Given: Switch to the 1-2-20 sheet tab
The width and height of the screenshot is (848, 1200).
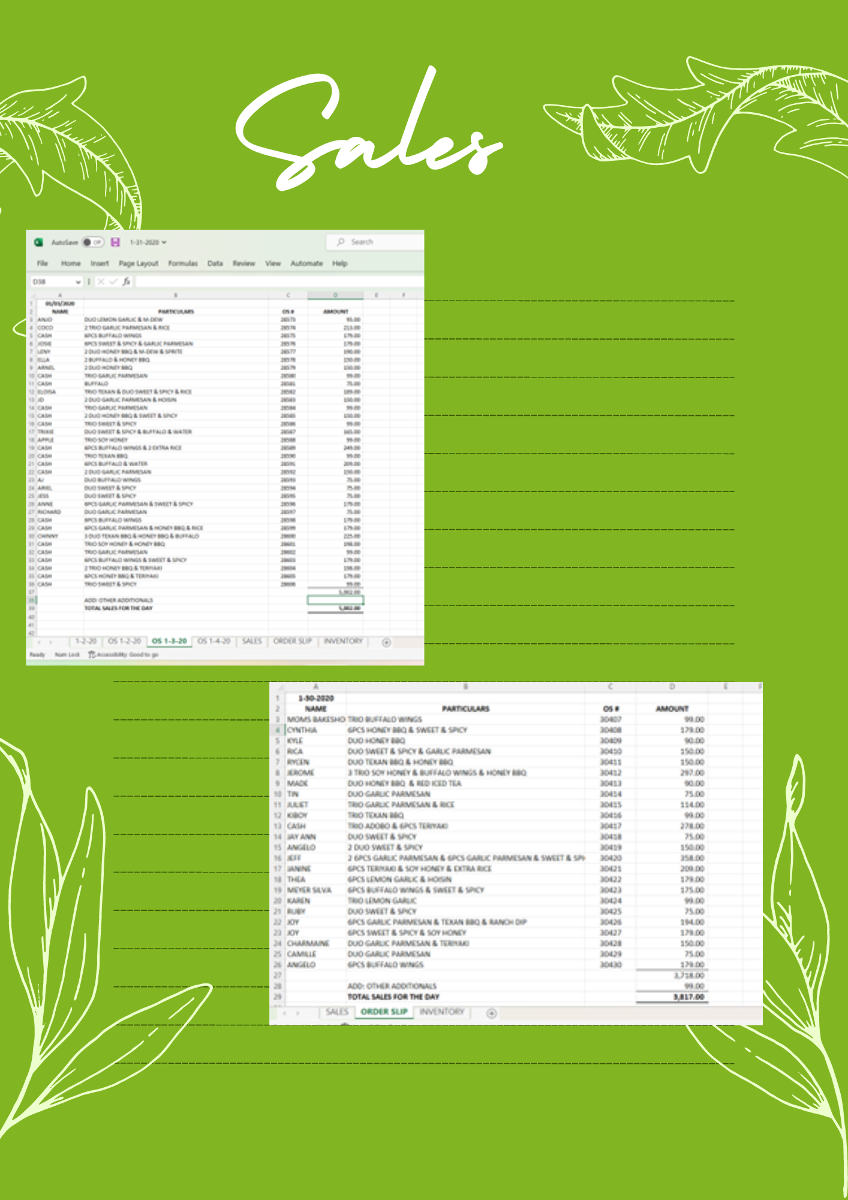Looking at the screenshot, I should click(86, 641).
